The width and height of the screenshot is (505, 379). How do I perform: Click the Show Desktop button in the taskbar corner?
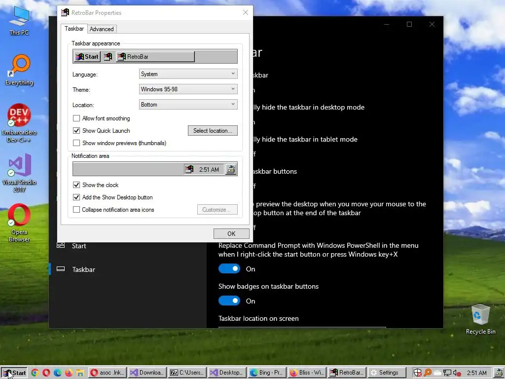[499, 373]
